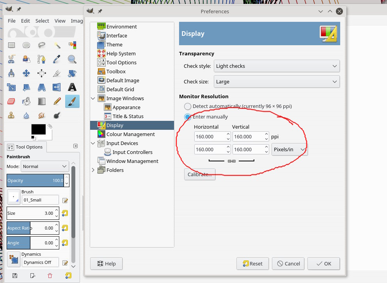387x283 pixels.
Task: Click the Help button
Action: 107,264
